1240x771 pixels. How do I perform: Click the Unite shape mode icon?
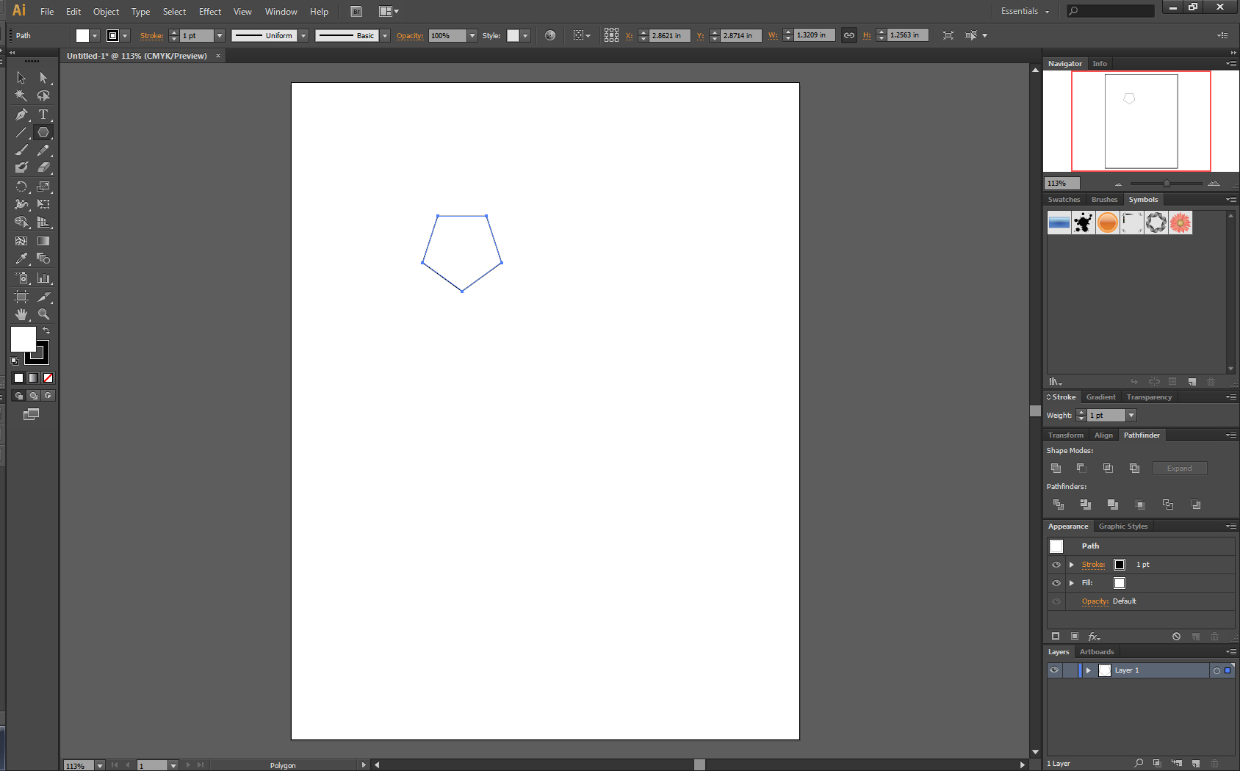pyautogui.click(x=1056, y=468)
